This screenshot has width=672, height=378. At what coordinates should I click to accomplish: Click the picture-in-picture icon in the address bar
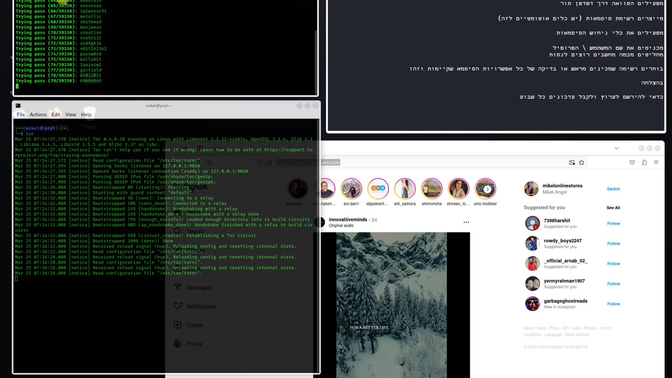click(x=572, y=163)
